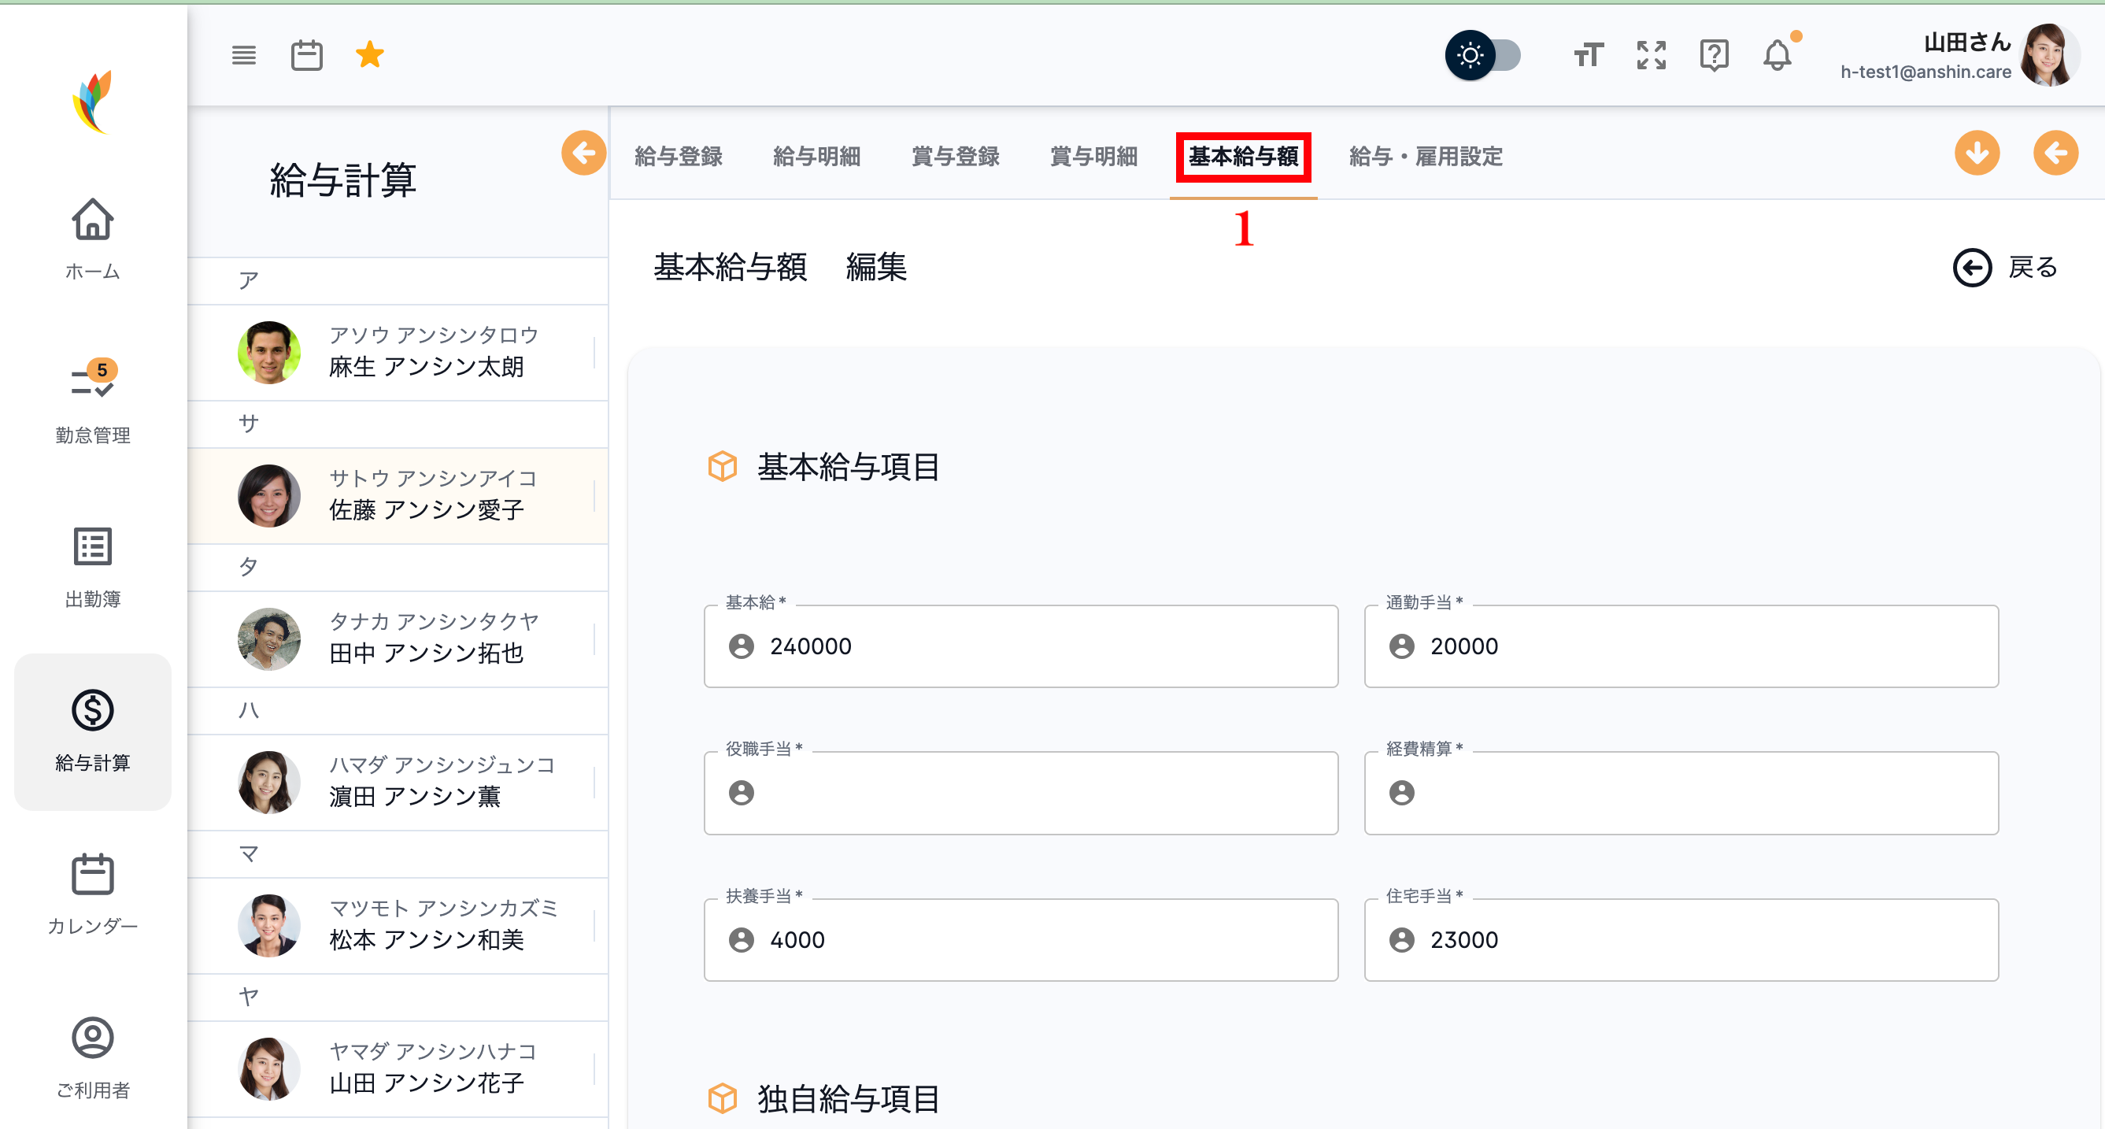This screenshot has width=2105, height=1129.
Task: Toggle the light/dark mode switch
Action: pos(1482,56)
